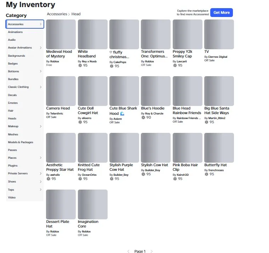This screenshot has width=269, height=253.
Task: Open creator link CakePops
Action: coord(120,62)
